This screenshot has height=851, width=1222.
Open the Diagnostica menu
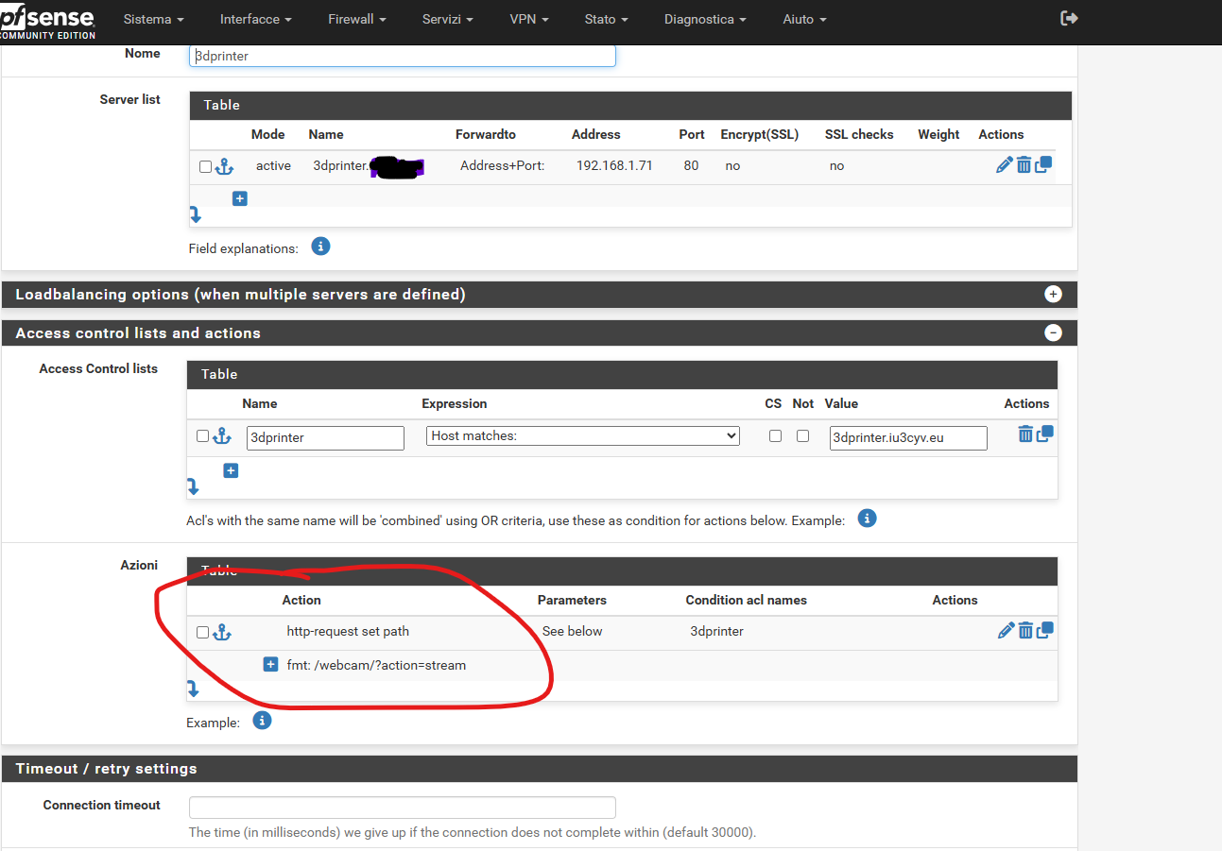pyautogui.click(x=704, y=19)
